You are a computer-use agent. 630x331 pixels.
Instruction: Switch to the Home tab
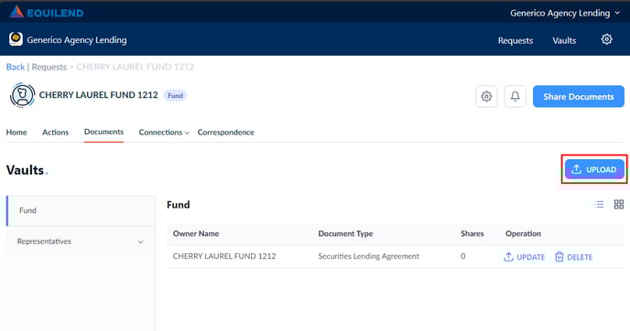pos(16,132)
